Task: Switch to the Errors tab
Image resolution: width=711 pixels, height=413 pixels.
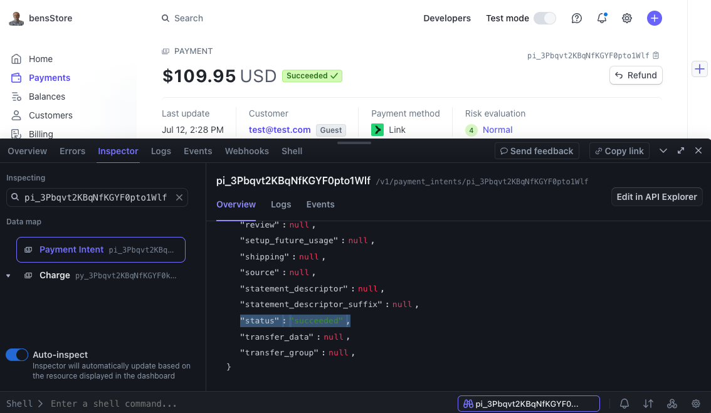Action: 73,151
